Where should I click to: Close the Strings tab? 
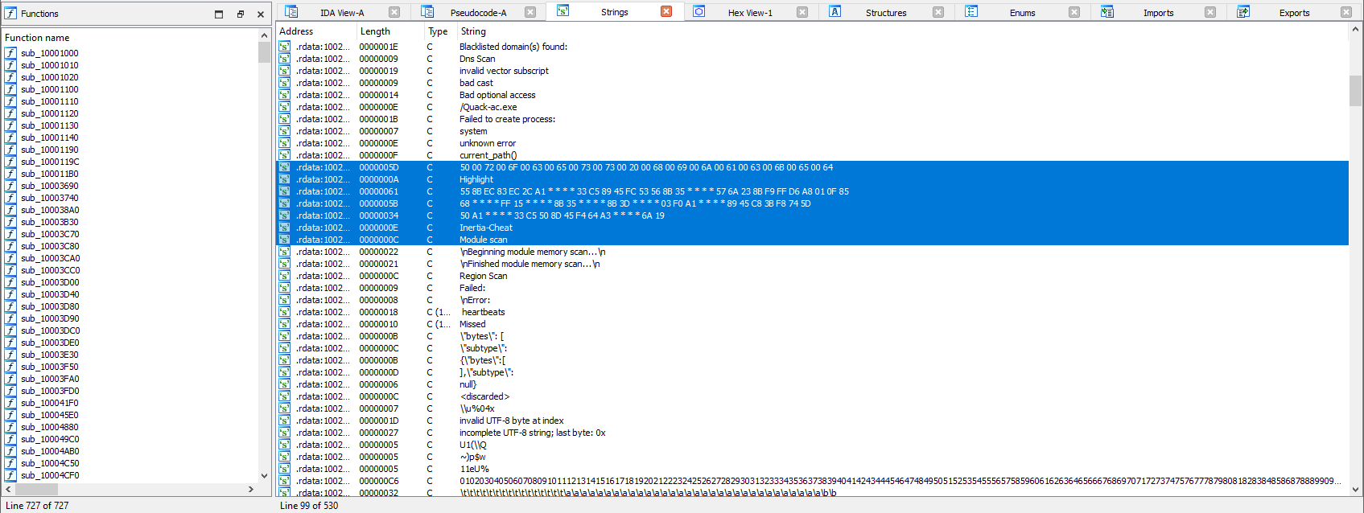point(666,12)
